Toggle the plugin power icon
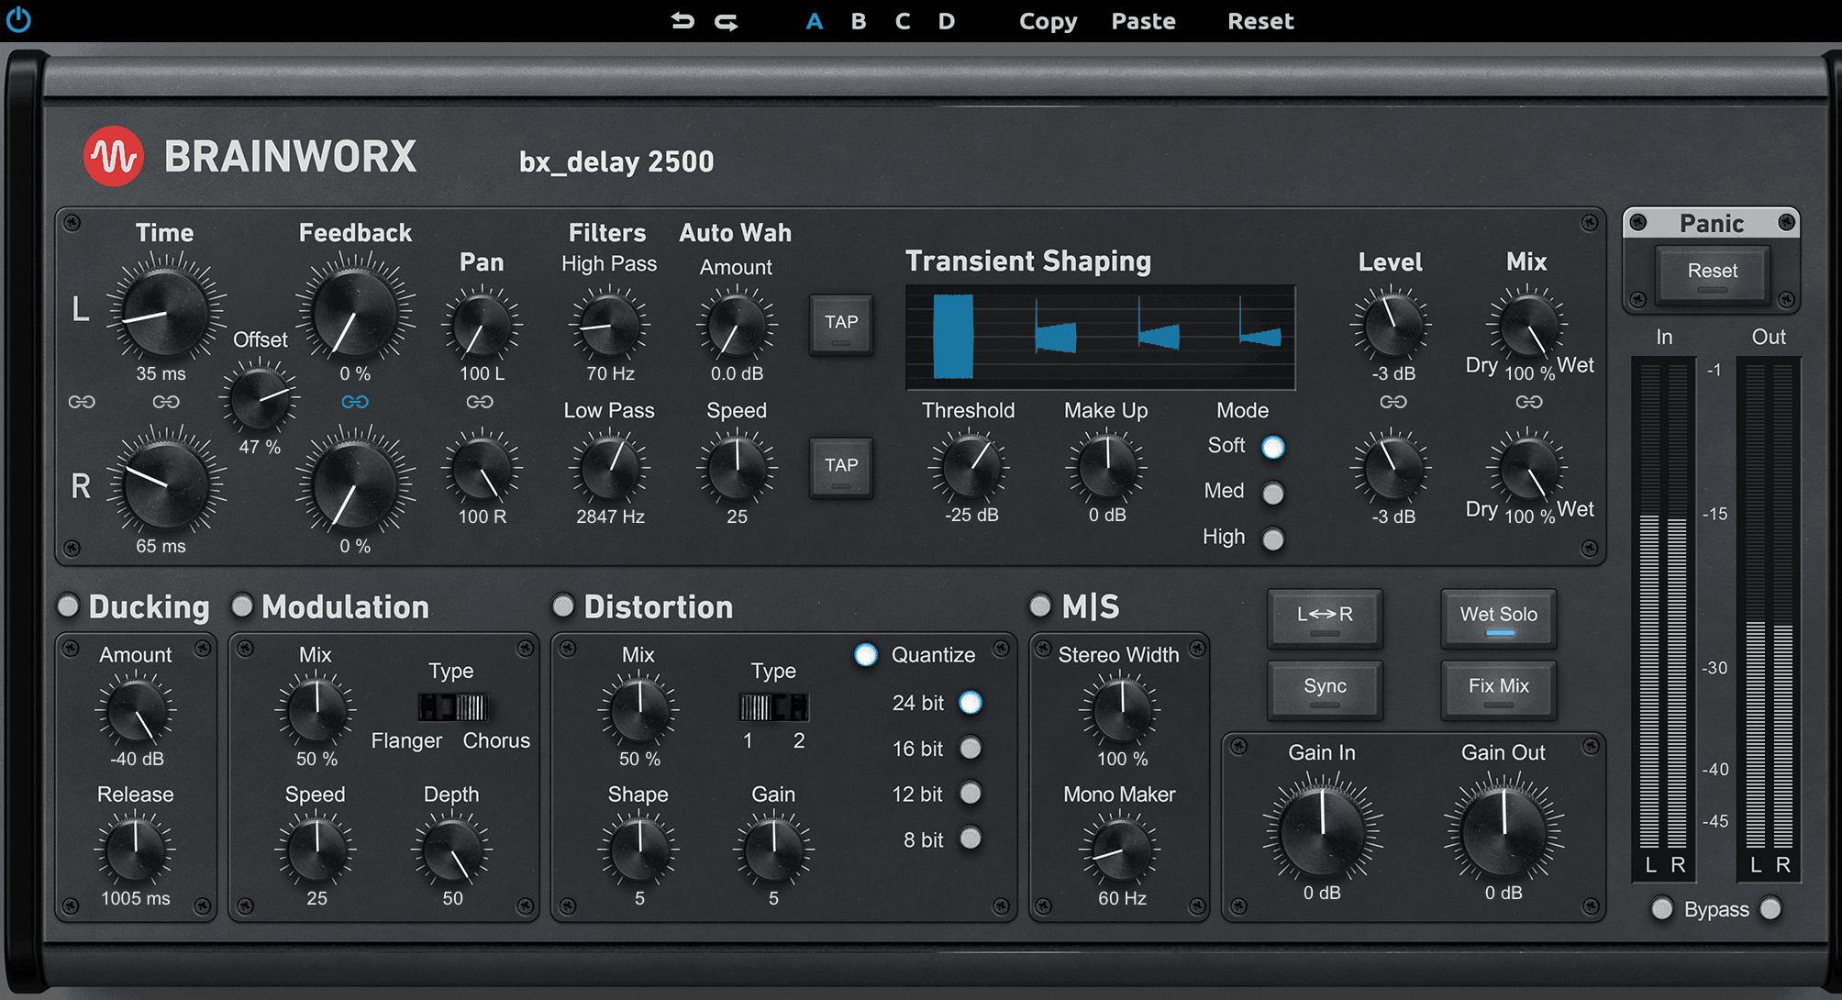The image size is (1842, 1000). coord(18,20)
